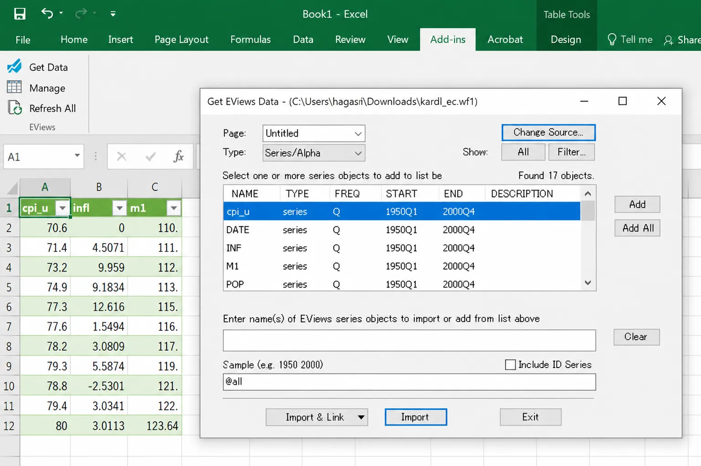Open the Filter dialog button
The image size is (701, 466).
(571, 152)
